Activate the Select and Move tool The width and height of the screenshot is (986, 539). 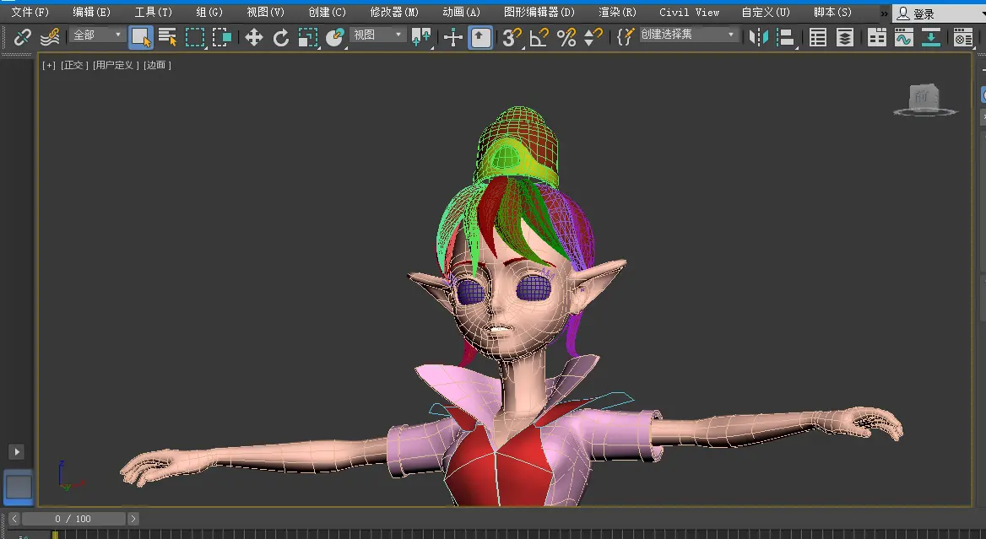(x=253, y=37)
